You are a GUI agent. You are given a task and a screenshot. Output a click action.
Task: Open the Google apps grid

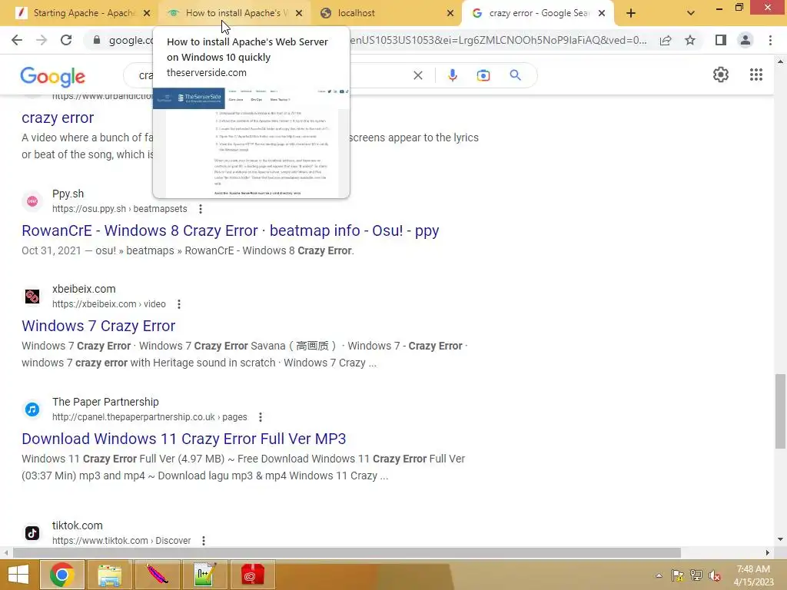click(x=756, y=75)
